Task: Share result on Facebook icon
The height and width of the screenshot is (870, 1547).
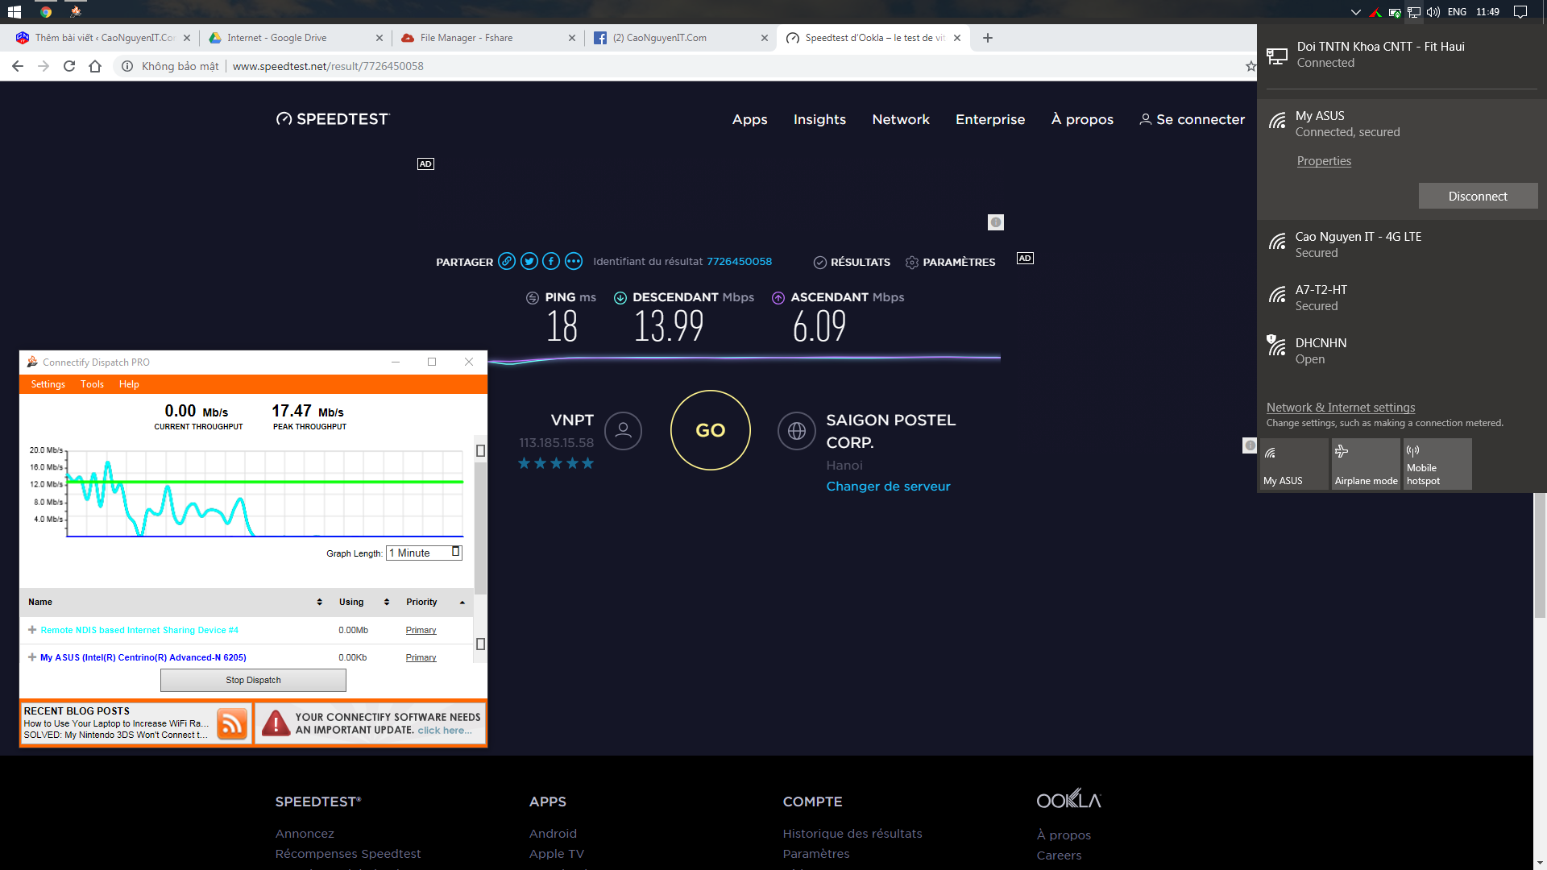Action: 551,261
